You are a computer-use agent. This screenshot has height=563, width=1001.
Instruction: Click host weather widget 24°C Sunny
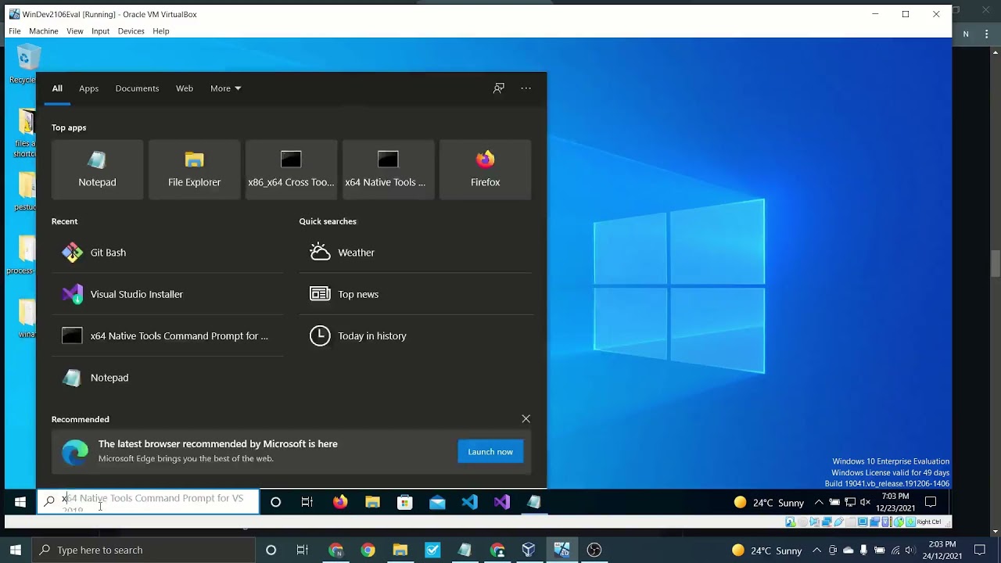[767, 550]
